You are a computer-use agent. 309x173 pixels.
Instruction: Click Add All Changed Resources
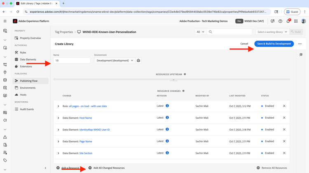(106, 168)
